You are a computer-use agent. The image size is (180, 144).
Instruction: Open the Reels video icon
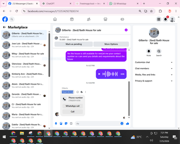point(72,19)
